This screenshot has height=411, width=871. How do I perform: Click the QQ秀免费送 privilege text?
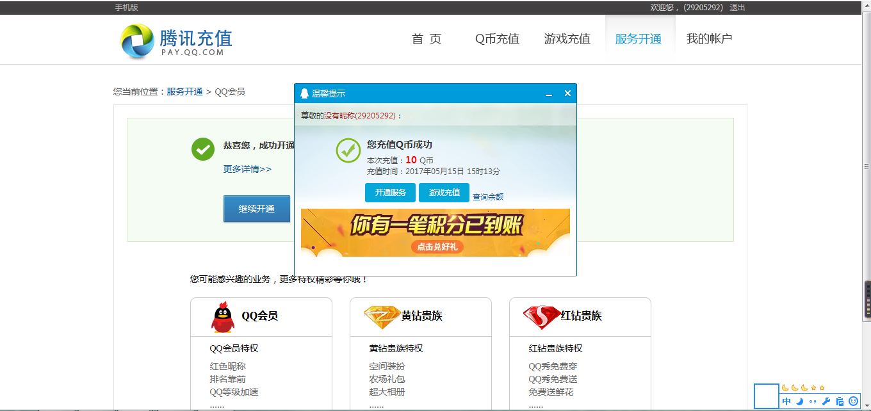tap(553, 379)
